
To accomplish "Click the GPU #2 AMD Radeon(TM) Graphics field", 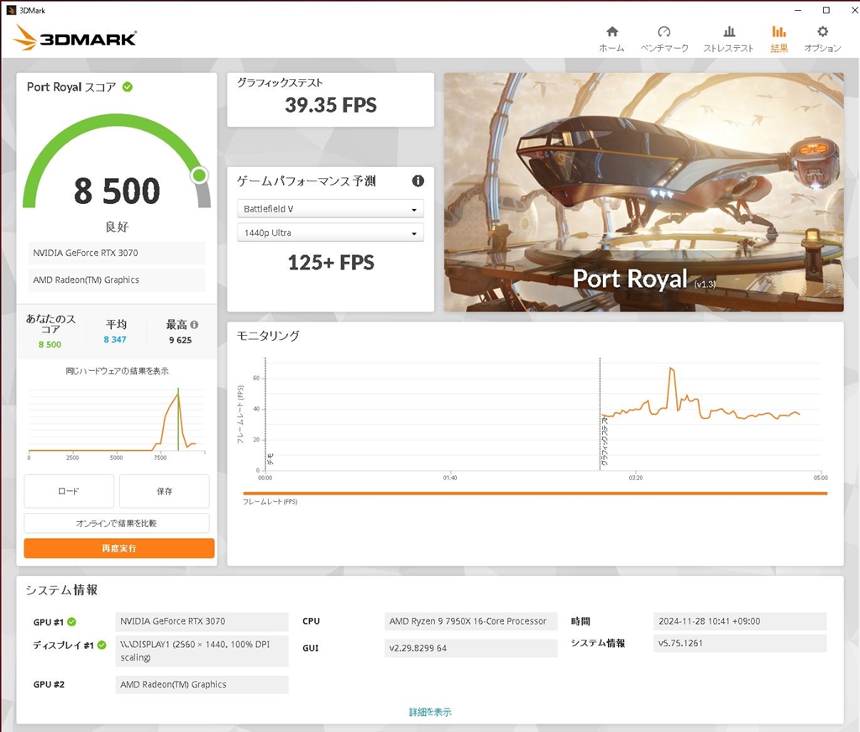I will click(202, 684).
